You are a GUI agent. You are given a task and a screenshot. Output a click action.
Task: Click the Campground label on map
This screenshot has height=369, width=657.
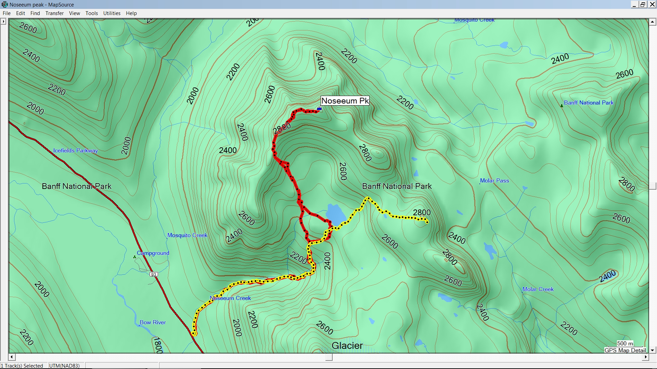[x=153, y=253]
